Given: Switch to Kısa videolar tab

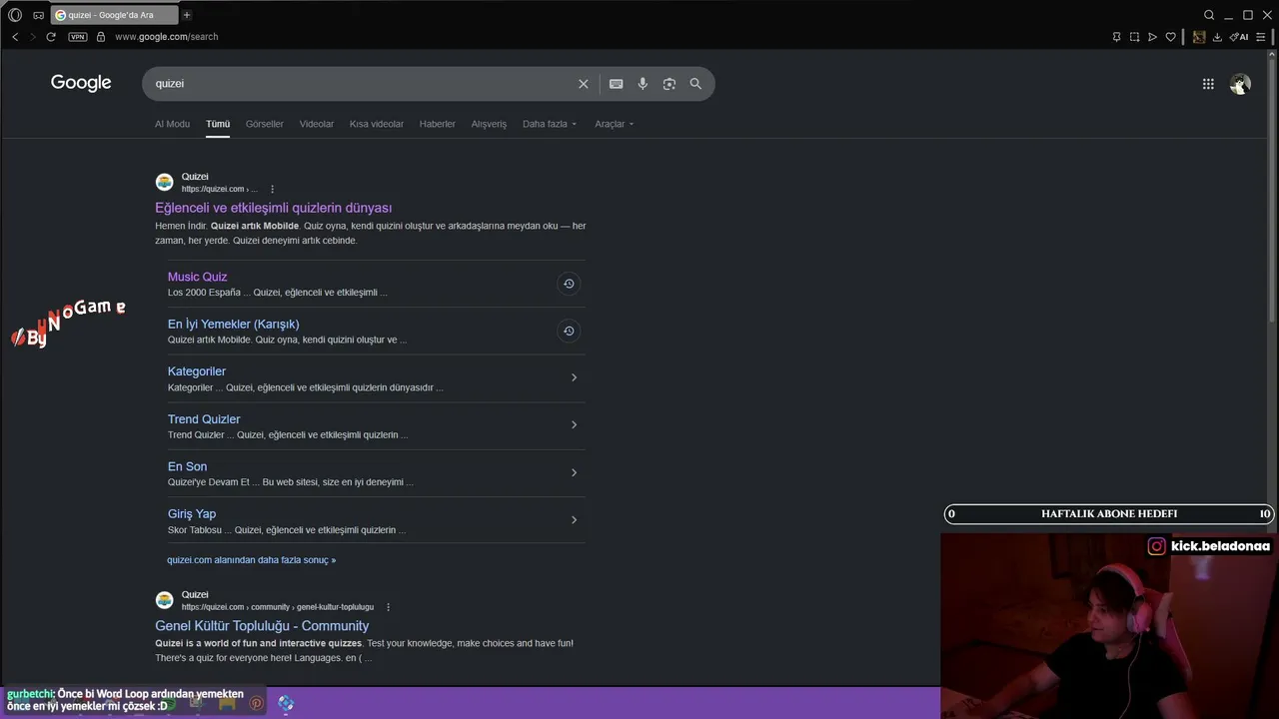Looking at the screenshot, I should [377, 124].
